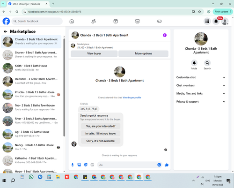The image size is (234, 188).
Task: Open the ENG language indicator in the tray
Action: [x=207, y=180]
